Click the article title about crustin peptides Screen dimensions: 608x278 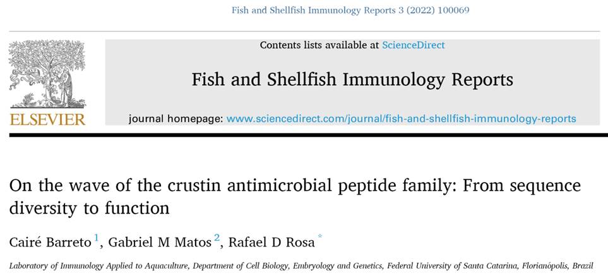click(295, 197)
